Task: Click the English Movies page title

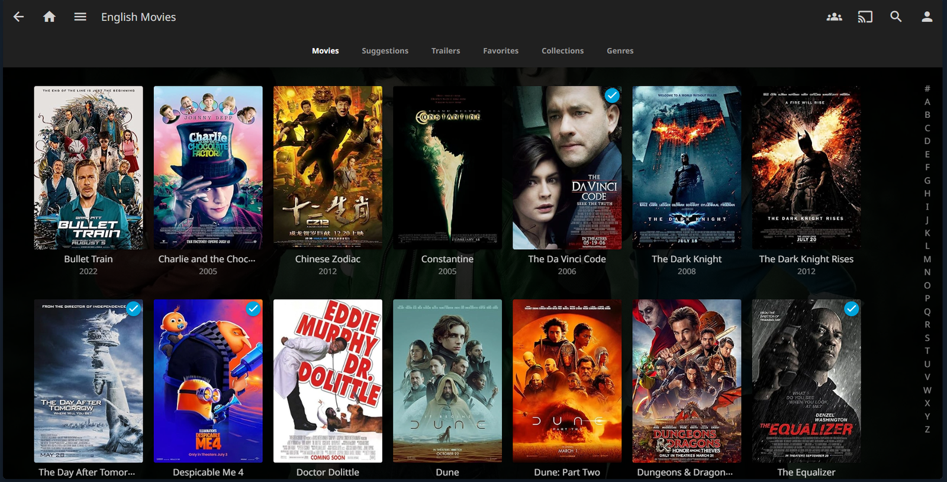Action: coord(138,17)
